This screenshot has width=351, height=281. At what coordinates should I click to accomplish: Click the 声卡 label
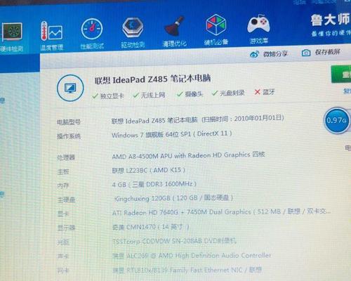[64, 256]
